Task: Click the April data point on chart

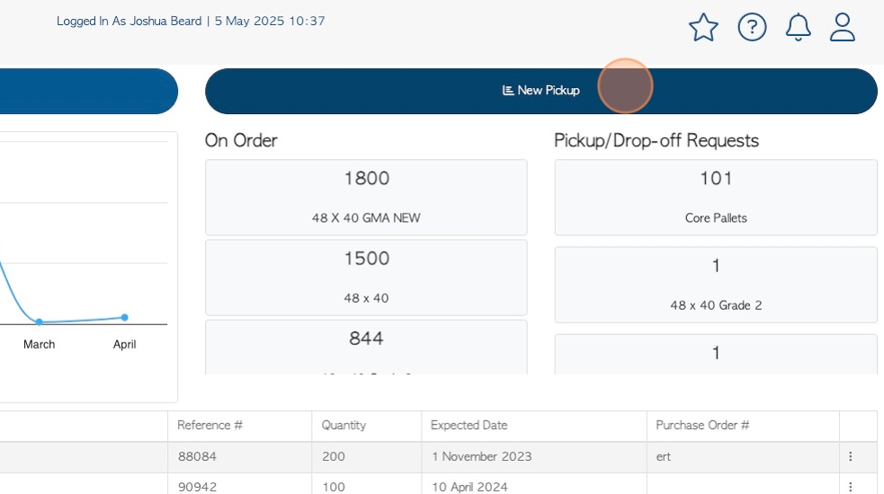Action: 125,318
